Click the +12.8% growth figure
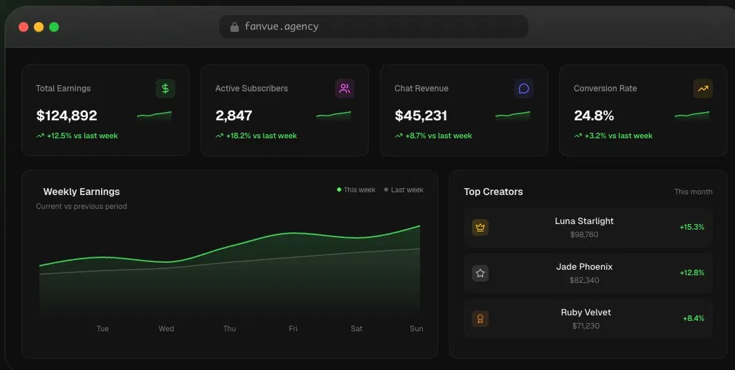 click(692, 272)
